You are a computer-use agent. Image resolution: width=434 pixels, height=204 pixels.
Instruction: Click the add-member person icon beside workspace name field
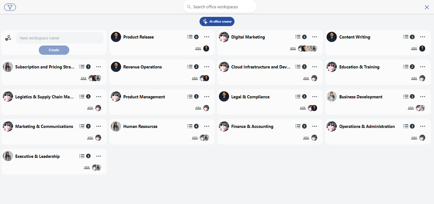8,38
